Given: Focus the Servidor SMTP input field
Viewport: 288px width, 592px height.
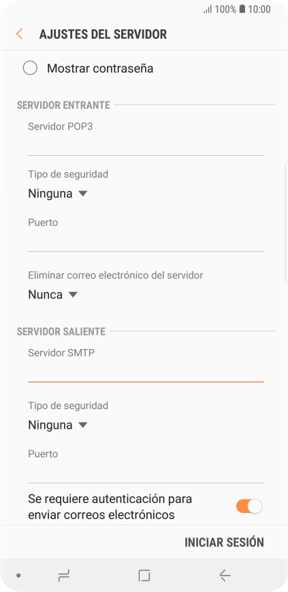Looking at the screenshot, I should [x=146, y=372].
